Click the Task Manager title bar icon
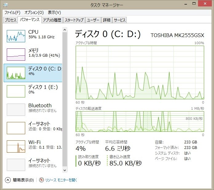The height and width of the screenshot is (190, 214). [x=5, y=5]
